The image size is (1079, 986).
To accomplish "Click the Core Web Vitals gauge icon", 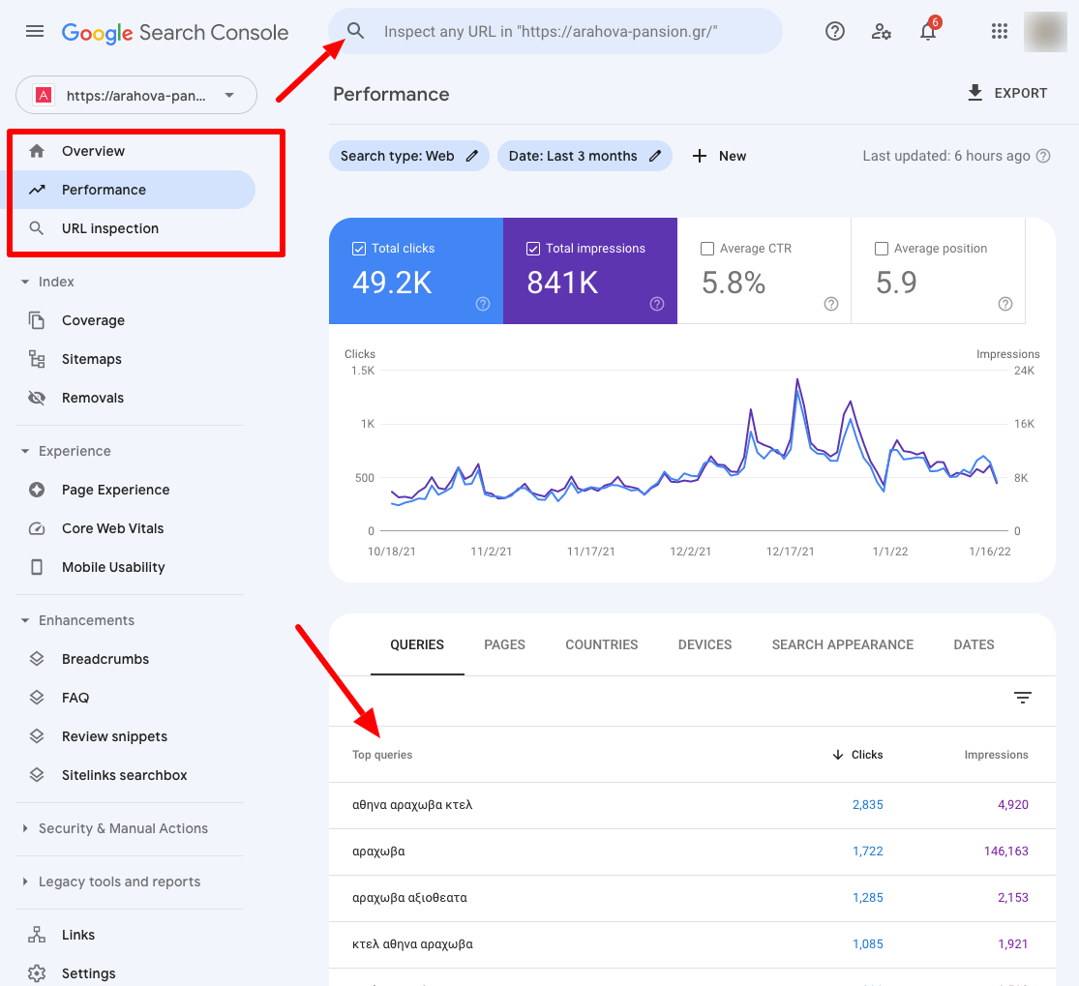I will tap(37, 528).
